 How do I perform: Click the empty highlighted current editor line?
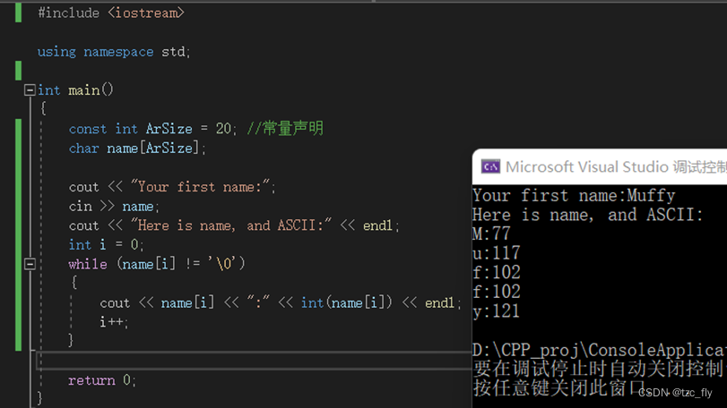[254, 361]
